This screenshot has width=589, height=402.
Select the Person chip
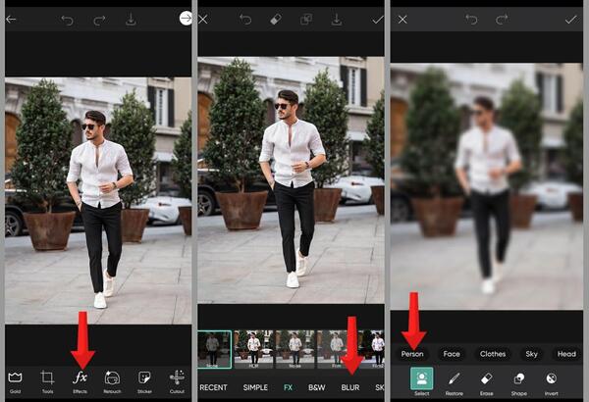[x=412, y=354]
